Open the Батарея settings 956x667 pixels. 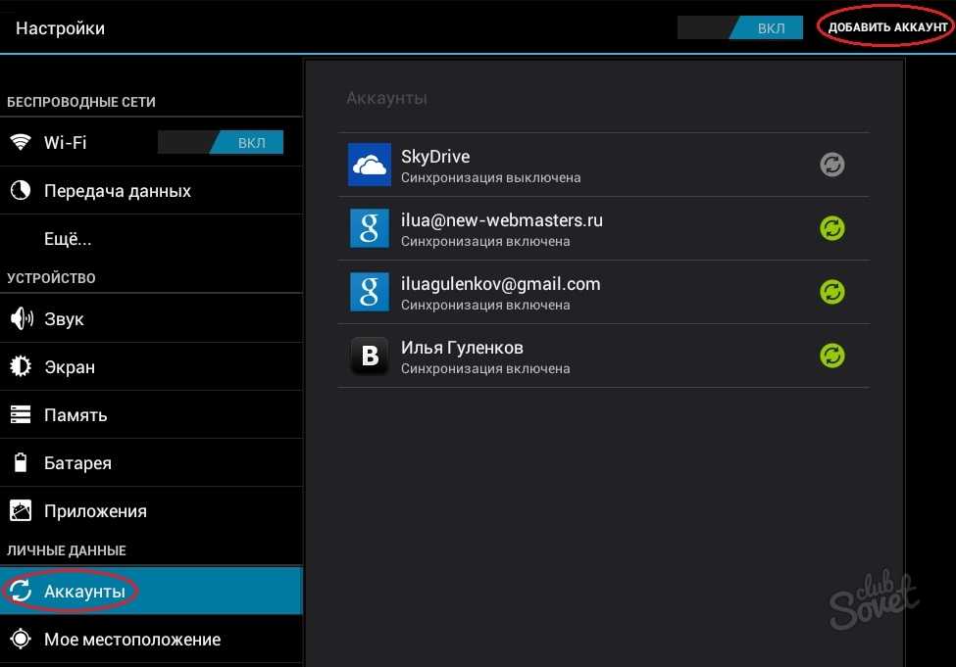pos(77,463)
